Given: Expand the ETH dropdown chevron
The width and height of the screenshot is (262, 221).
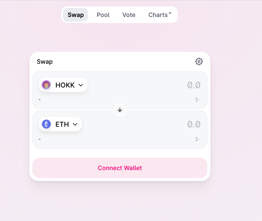Looking at the screenshot, I should [x=75, y=124].
